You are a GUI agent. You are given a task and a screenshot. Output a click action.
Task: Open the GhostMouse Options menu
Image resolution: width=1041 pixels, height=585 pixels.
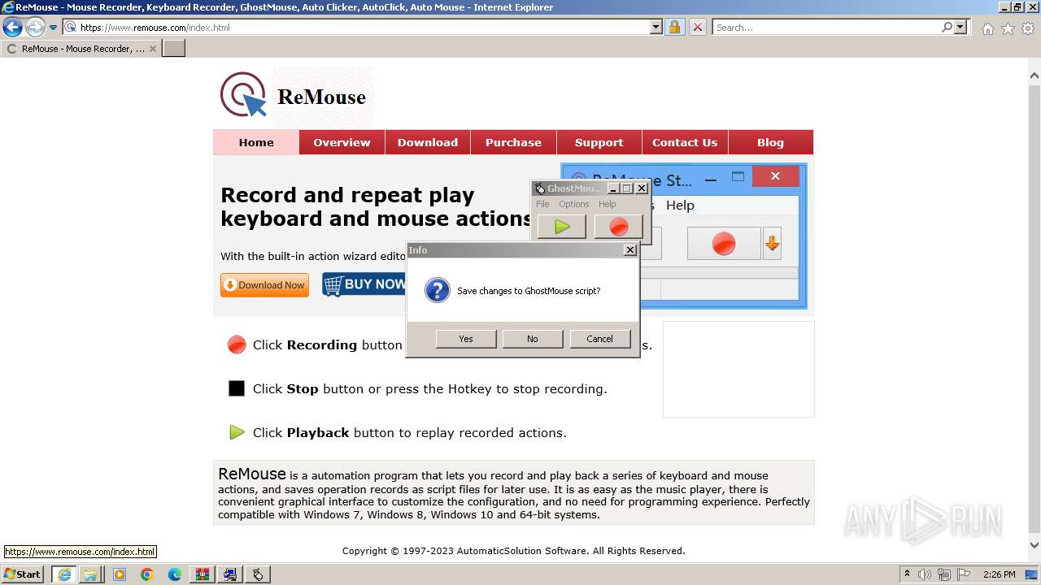[x=573, y=204]
